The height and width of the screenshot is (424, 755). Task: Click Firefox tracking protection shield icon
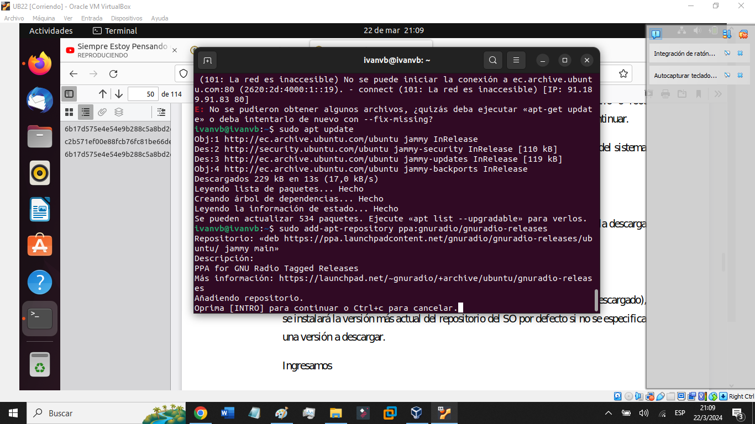point(185,73)
